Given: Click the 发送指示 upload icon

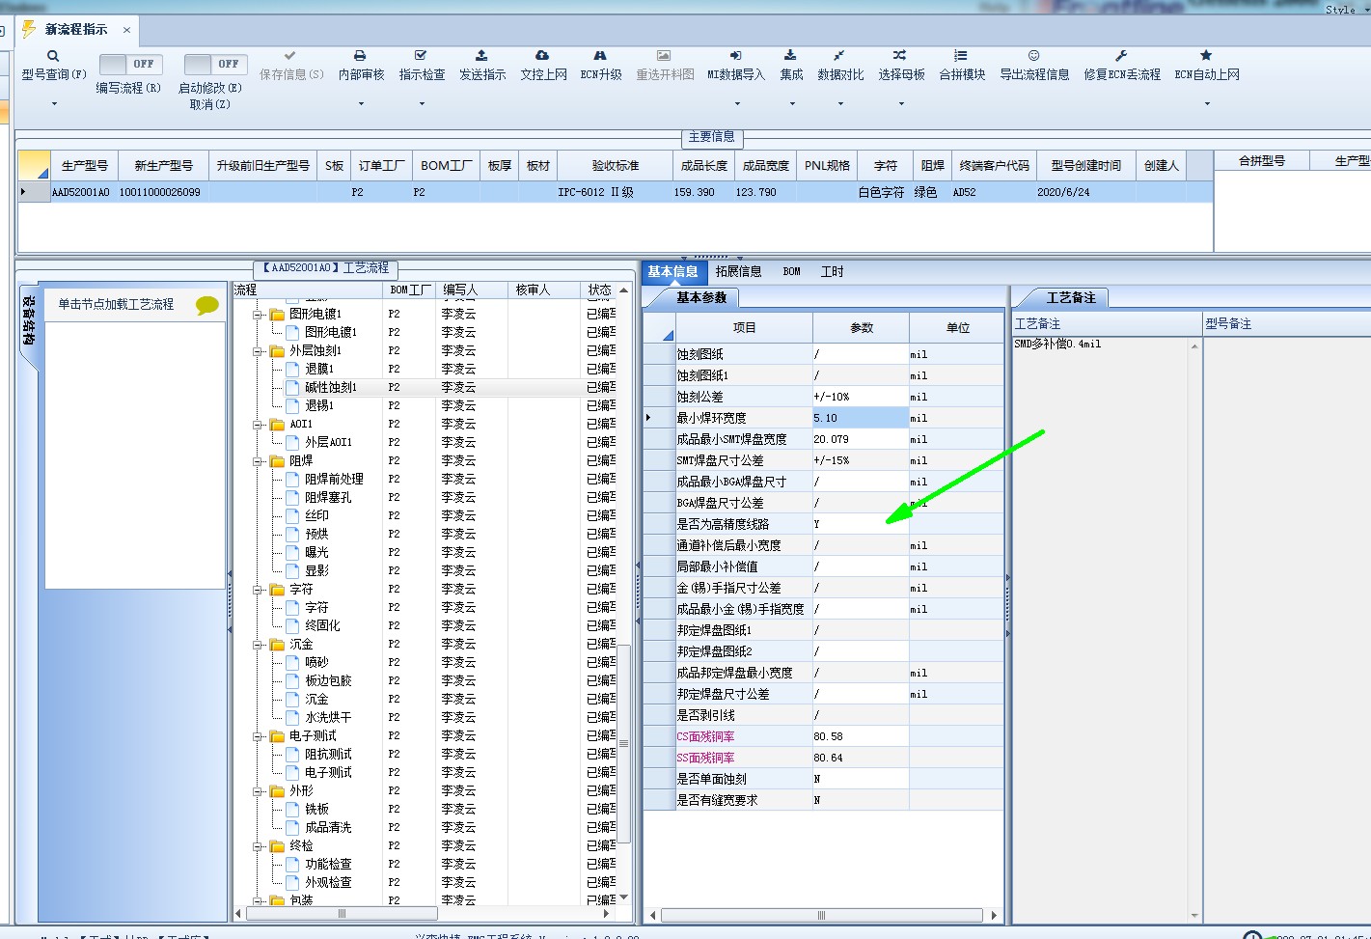Looking at the screenshot, I should (481, 56).
